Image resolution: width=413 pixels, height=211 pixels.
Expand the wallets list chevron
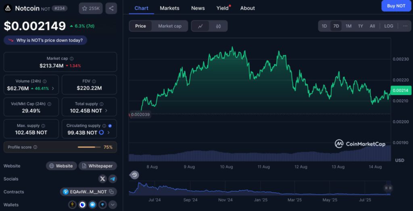(113, 205)
